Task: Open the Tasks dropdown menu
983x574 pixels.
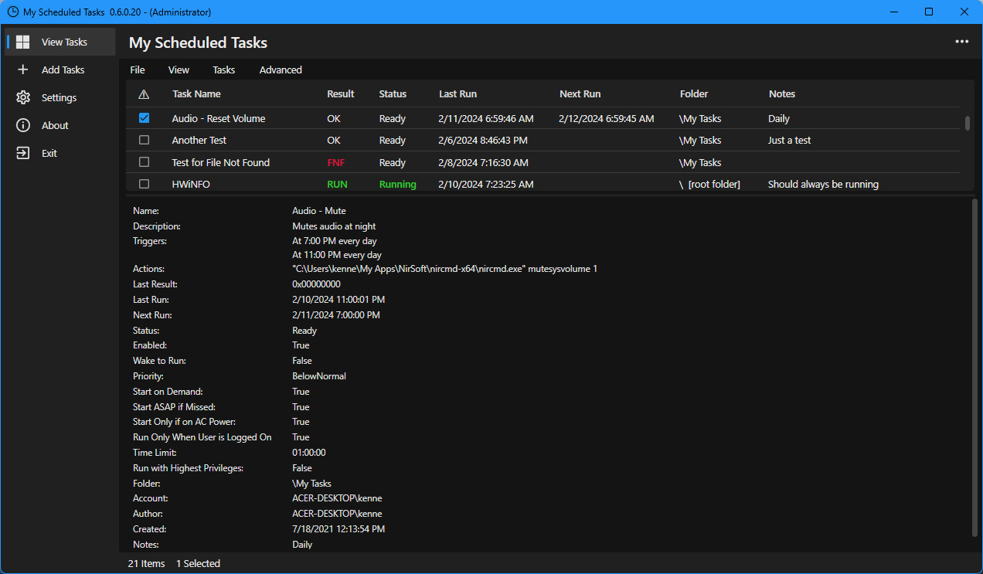Action: (223, 70)
